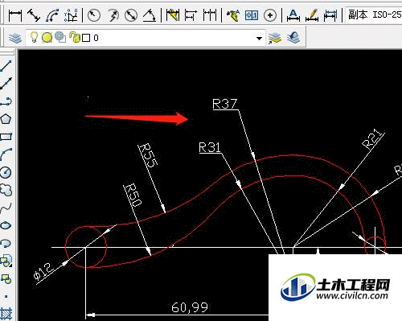Click the layer 0 color swatch
This screenshot has width=402, height=321.
tap(86, 38)
